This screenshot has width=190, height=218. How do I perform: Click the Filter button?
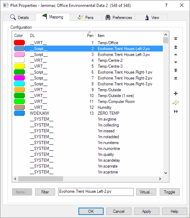click(45, 192)
